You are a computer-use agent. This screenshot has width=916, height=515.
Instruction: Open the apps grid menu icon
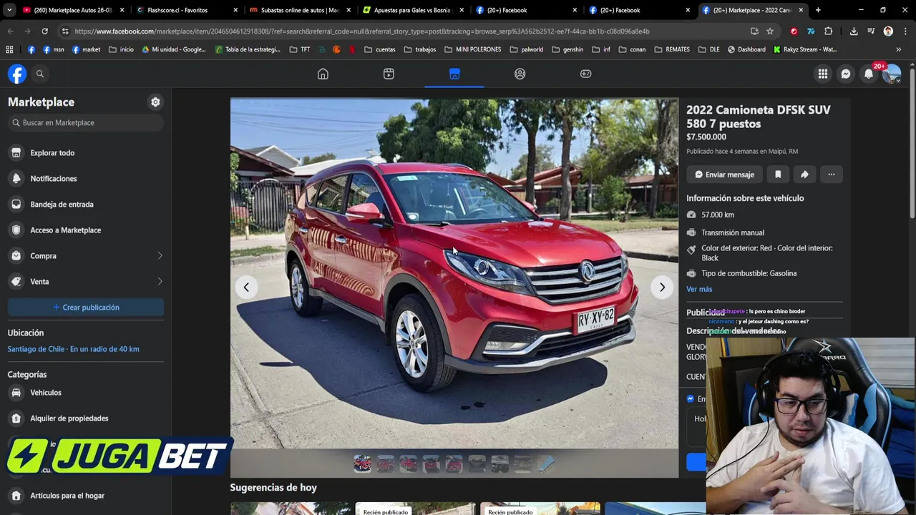click(x=823, y=74)
